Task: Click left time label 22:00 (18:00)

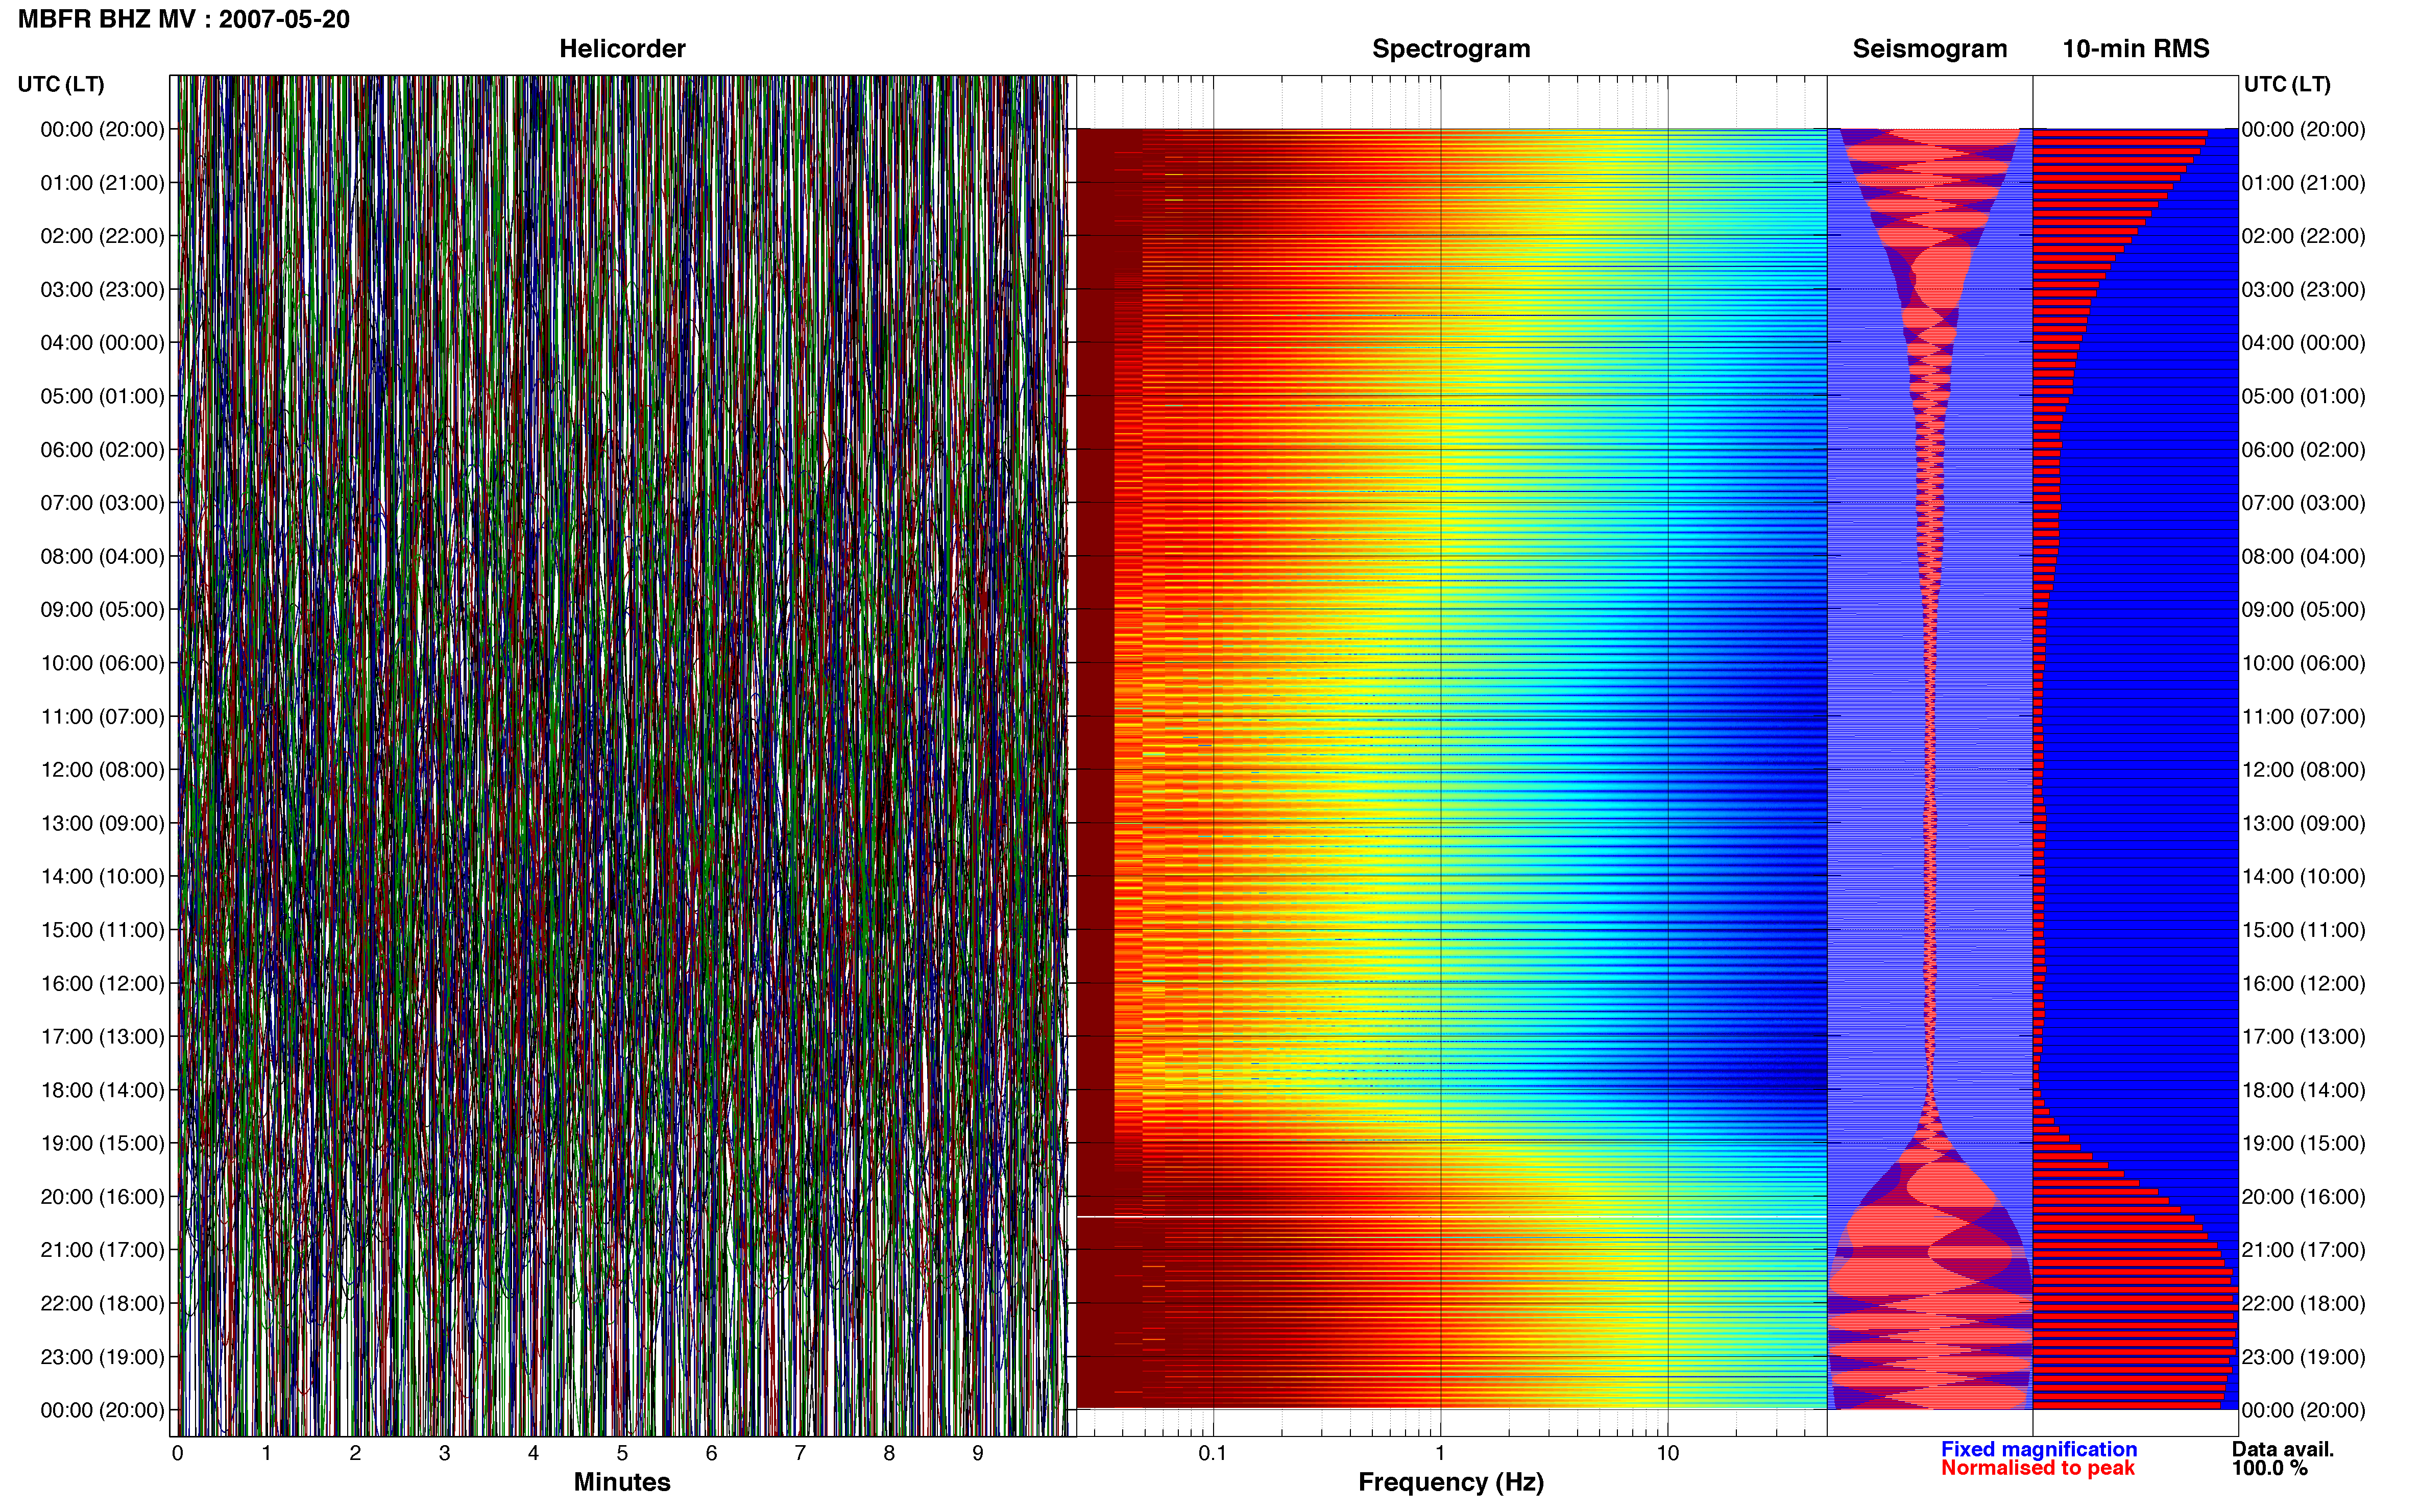Action: tap(102, 1304)
